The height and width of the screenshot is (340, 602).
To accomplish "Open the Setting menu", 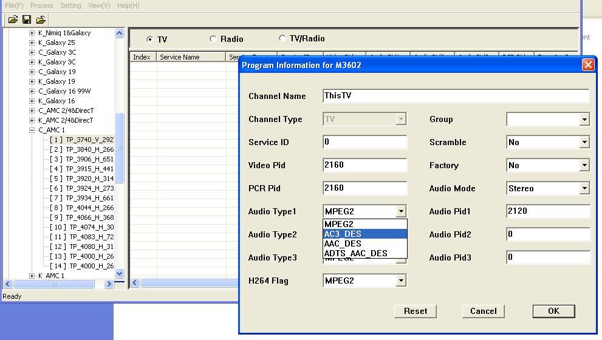I will point(70,5).
